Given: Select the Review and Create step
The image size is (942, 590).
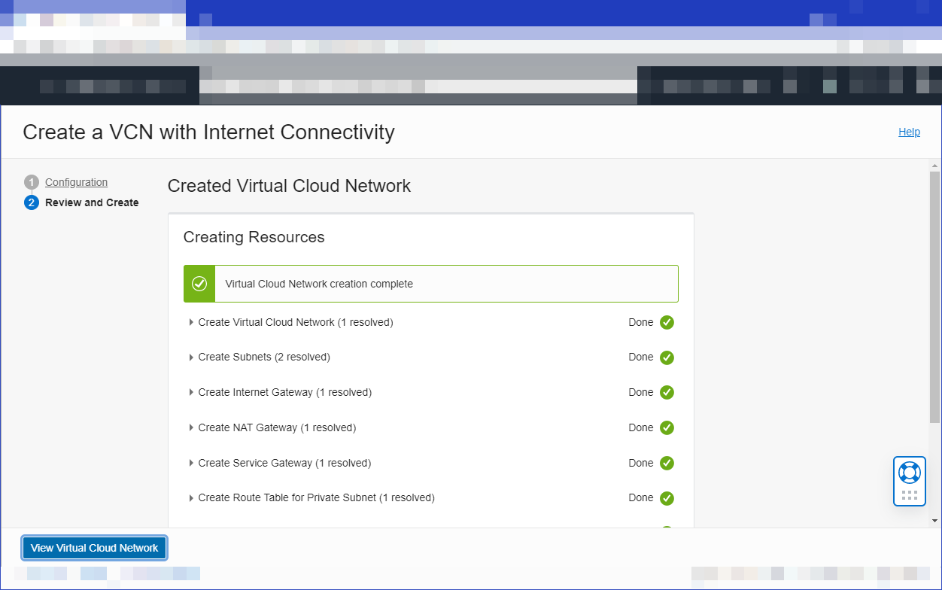Looking at the screenshot, I should coord(91,202).
